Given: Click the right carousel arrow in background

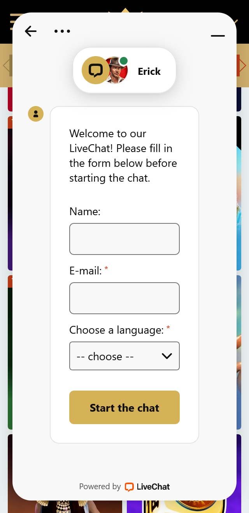Looking at the screenshot, I should click(x=243, y=65).
